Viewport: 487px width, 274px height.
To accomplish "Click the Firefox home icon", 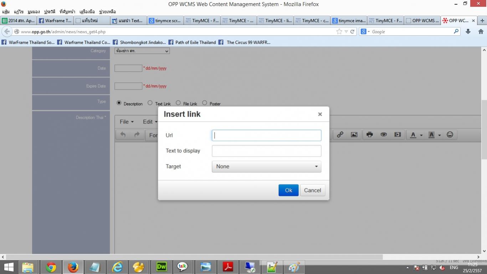I will pyautogui.click(x=481, y=31).
